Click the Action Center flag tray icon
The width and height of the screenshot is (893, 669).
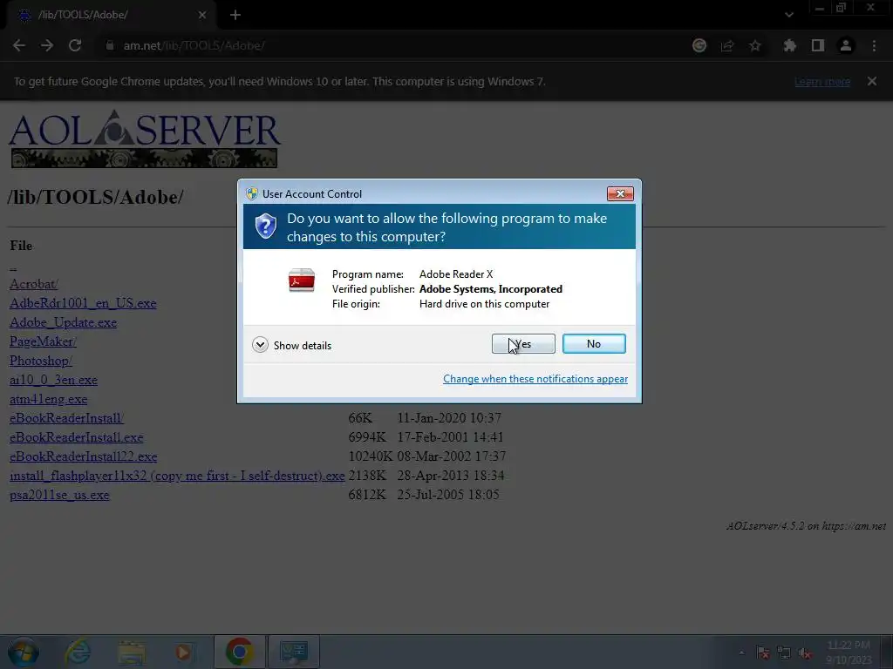tap(762, 652)
